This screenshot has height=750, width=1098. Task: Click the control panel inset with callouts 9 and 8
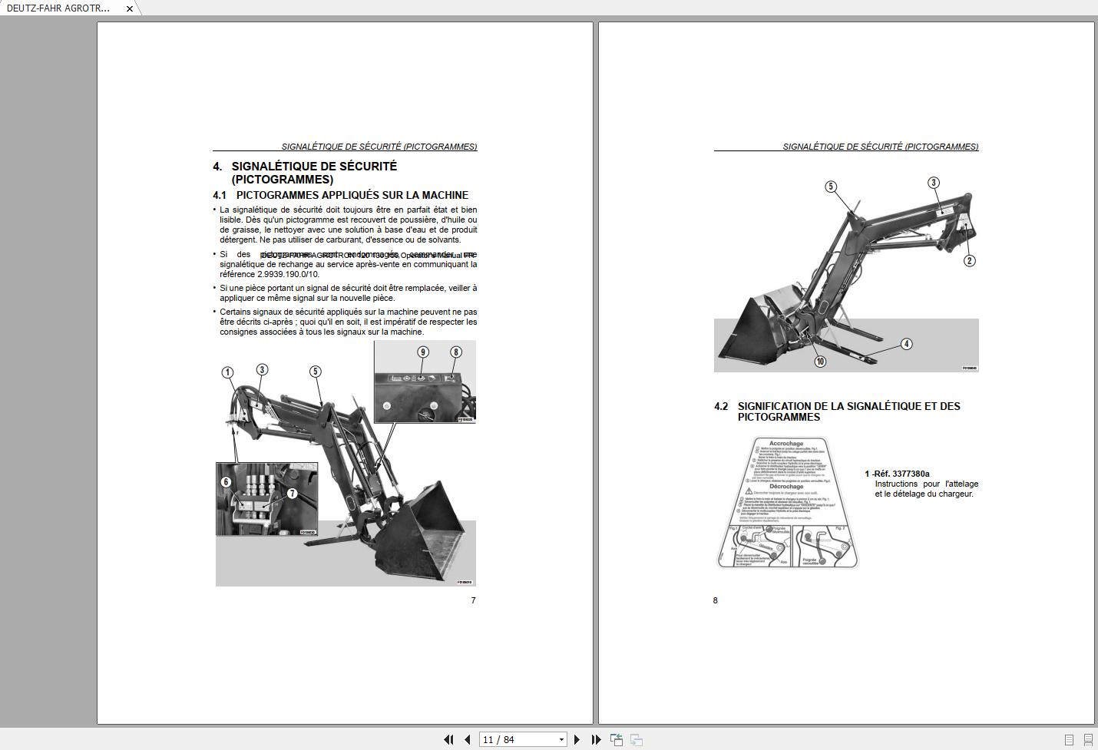(x=425, y=382)
